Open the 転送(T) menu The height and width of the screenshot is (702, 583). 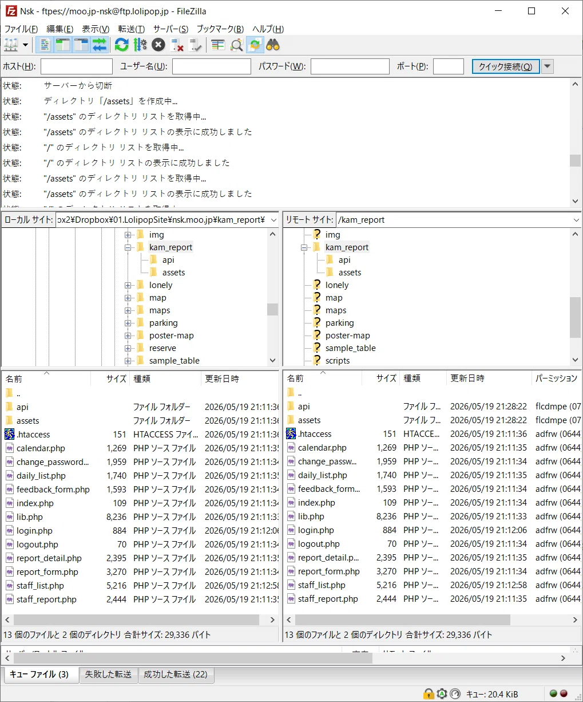tap(132, 29)
